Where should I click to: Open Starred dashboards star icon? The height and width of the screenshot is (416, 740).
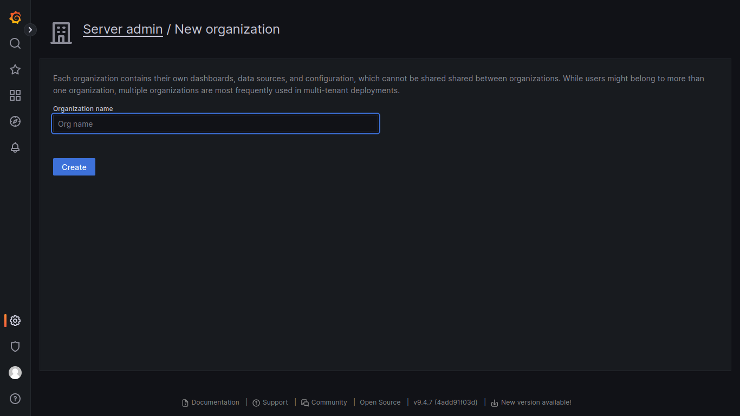pyautogui.click(x=15, y=69)
